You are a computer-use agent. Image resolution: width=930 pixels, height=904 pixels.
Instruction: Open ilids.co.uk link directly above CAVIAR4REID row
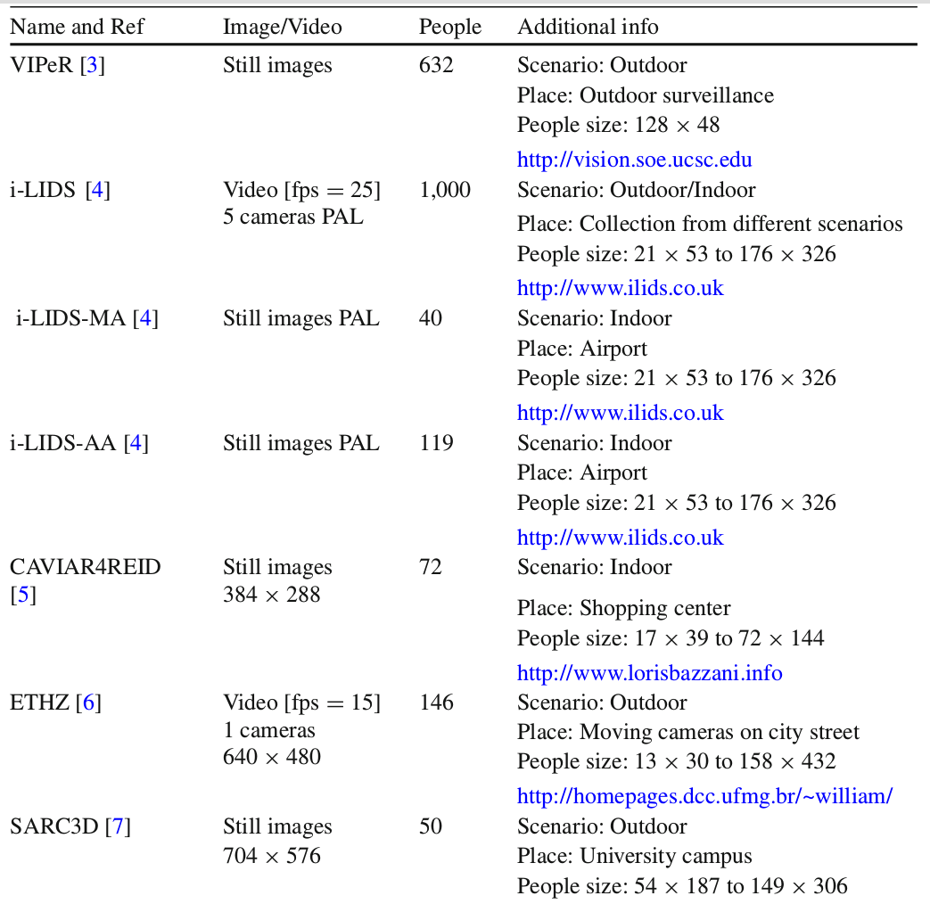pos(620,538)
